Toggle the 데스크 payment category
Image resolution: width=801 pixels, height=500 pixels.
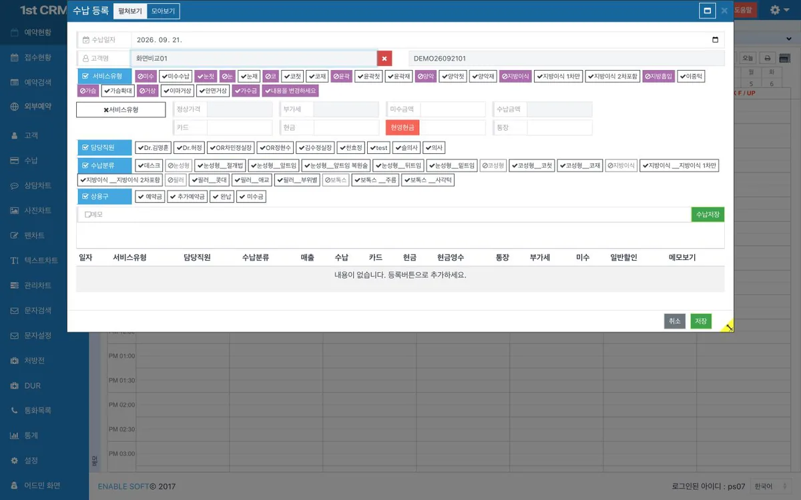coord(149,165)
